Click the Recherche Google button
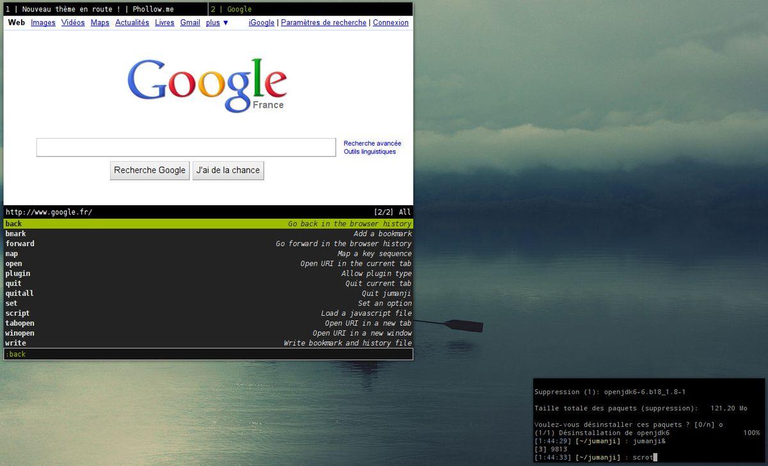The width and height of the screenshot is (768, 466). [x=150, y=170]
